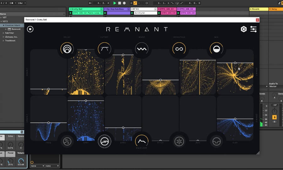Click the Envelope shape icon

(x=142, y=141)
